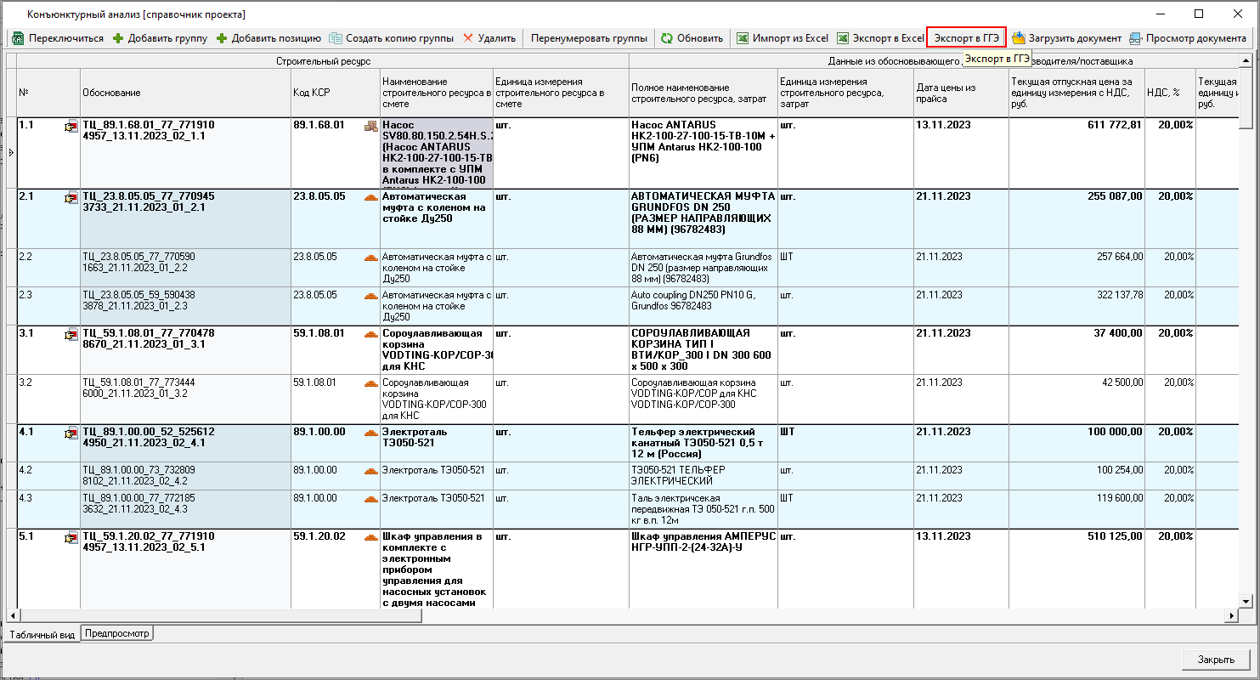Select the cell with price 611 772,81
The image size is (1260, 680).
pos(1075,125)
